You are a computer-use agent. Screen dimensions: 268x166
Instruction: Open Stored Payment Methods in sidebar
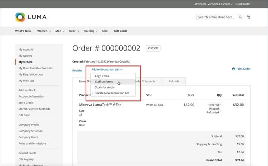coord(34,109)
